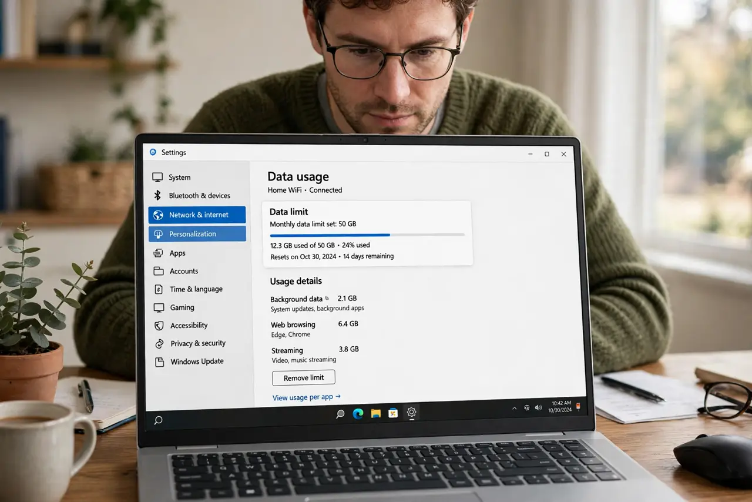Click the data limit usage progress bar
Image resolution: width=752 pixels, height=502 pixels.
(367, 235)
